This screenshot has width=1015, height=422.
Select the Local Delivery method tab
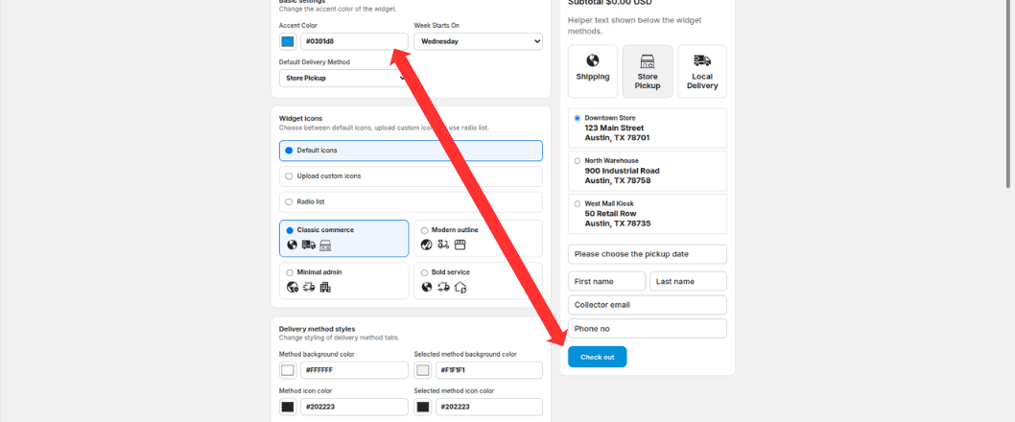(701, 71)
